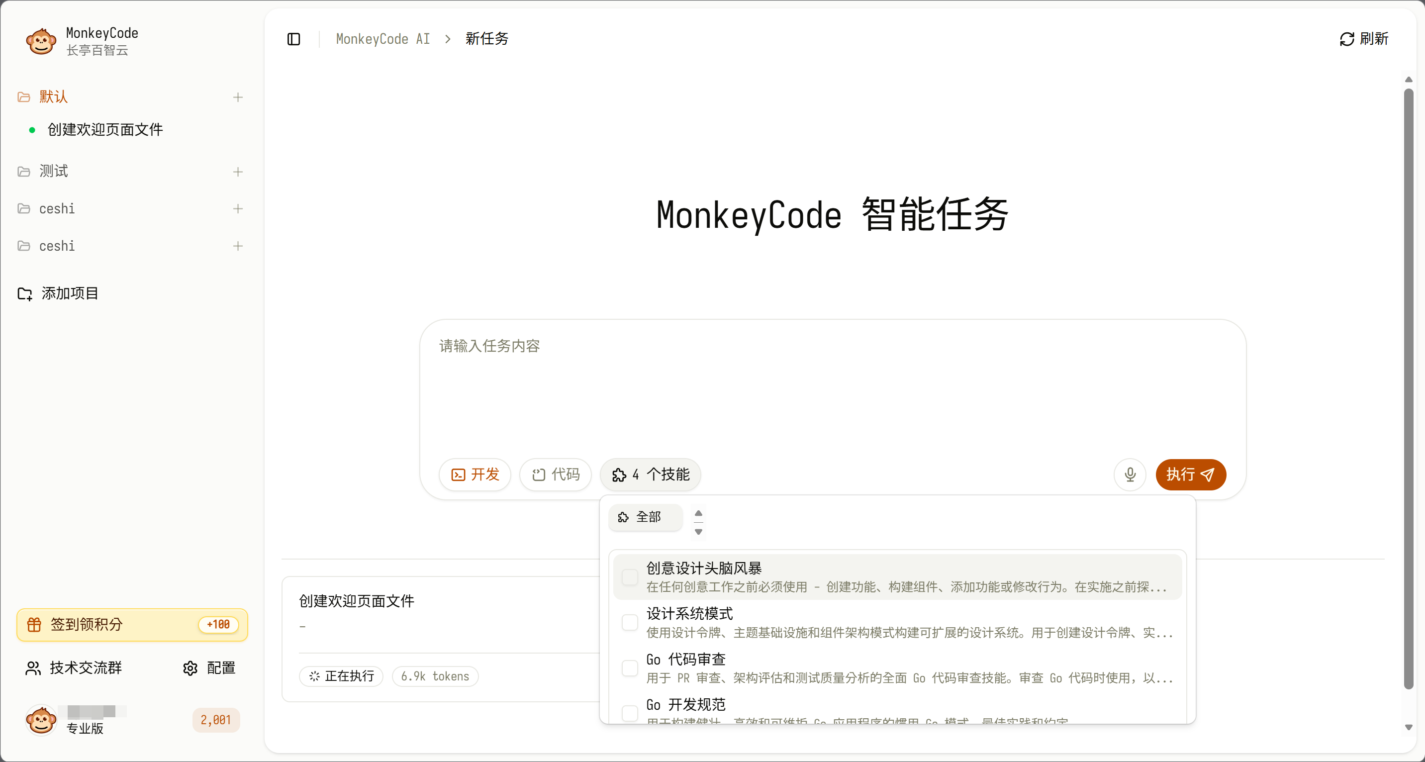Open the 开发 mode dropdown

click(475, 474)
